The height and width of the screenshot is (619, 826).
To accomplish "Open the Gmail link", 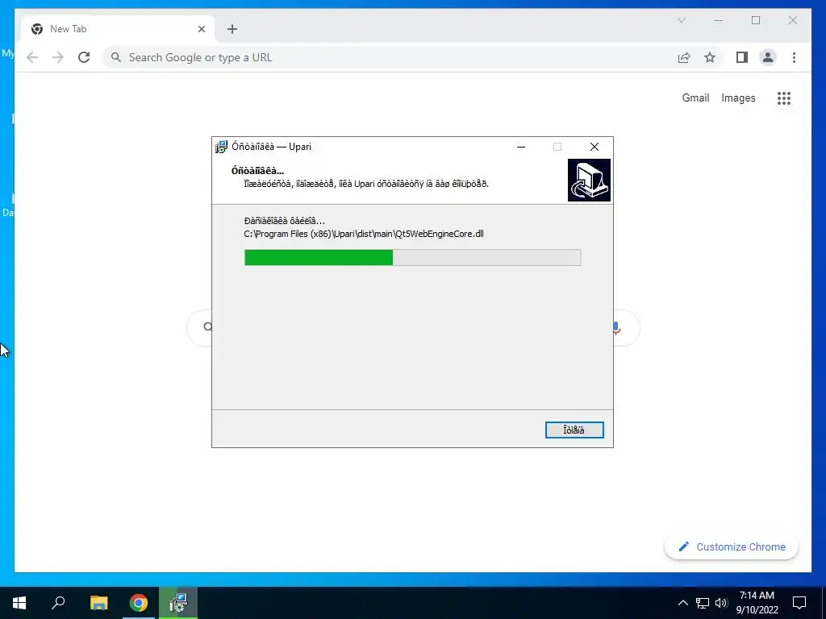I will click(695, 98).
